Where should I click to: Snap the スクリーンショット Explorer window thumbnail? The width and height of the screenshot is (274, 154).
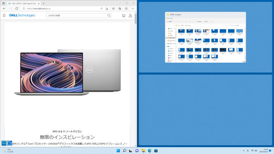click(x=205, y=37)
